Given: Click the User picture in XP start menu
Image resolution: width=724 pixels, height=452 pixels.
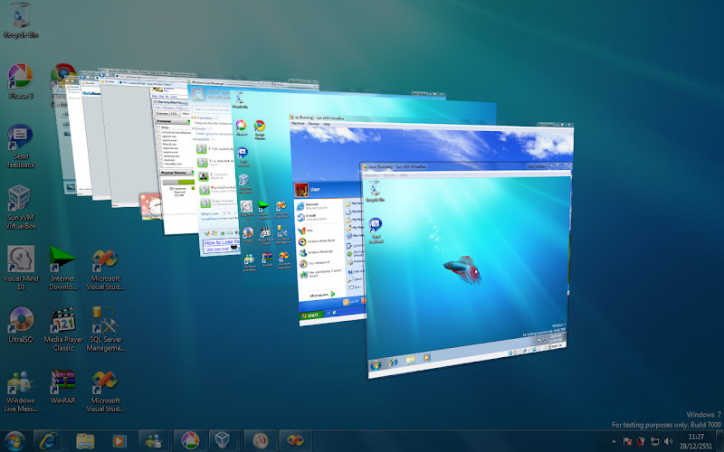Looking at the screenshot, I should coord(301,190).
